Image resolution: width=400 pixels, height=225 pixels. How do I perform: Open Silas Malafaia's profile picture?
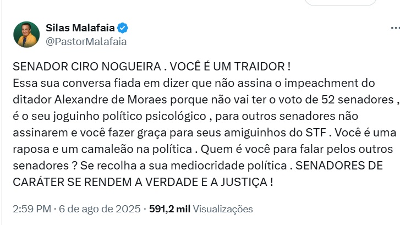click(26, 35)
